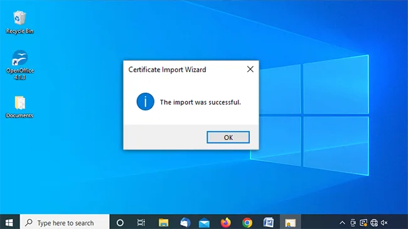Select the OpenOffice 4.1.3 desktop shortcut
This screenshot has width=408, height=229.
click(20, 65)
